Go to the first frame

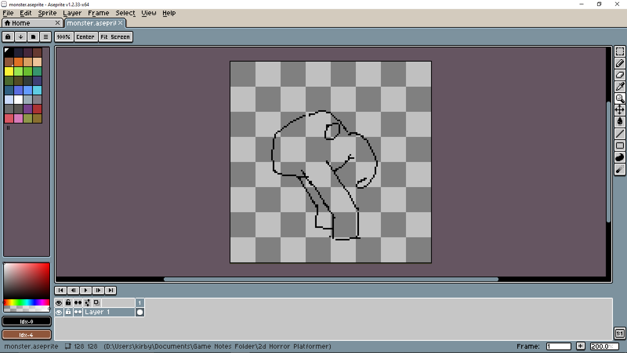coord(61,290)
